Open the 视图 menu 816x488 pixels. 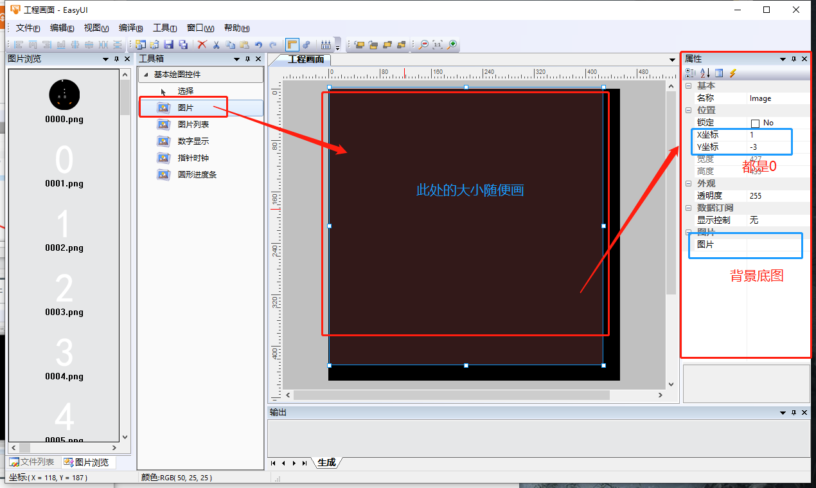96,28
